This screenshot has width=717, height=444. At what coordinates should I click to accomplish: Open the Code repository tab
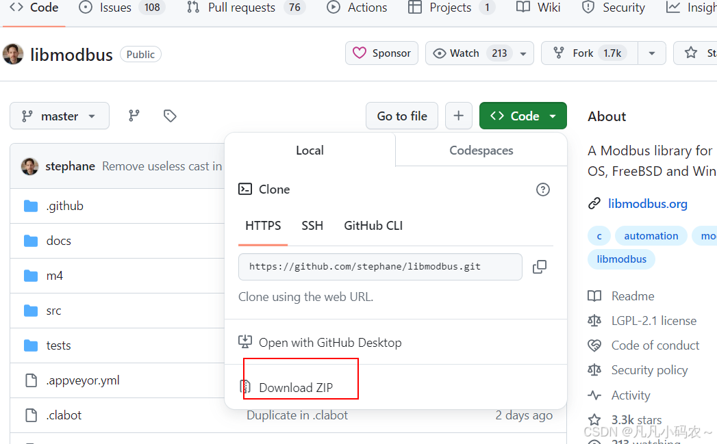[x=34, y=8]
